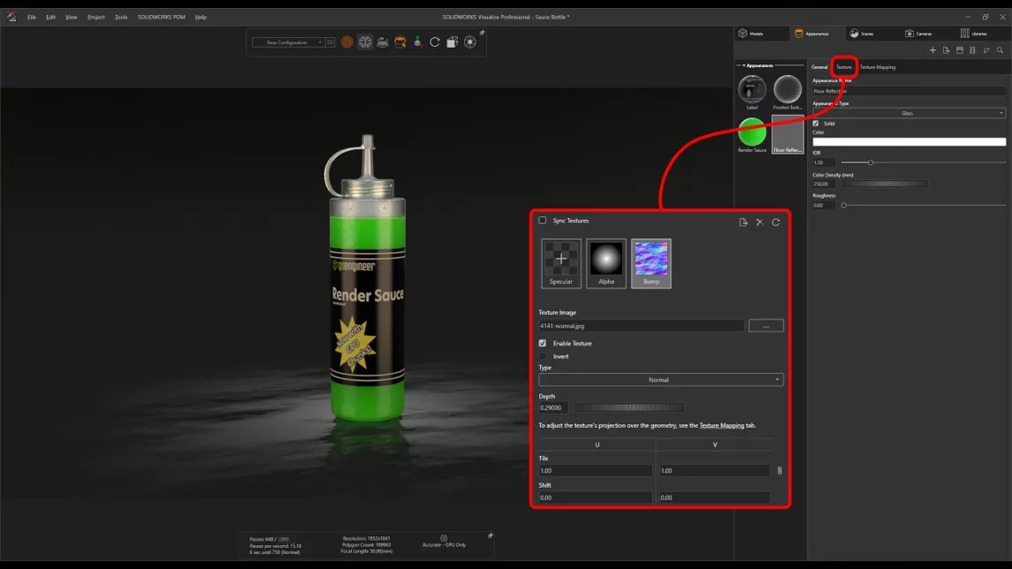1012x569 pixels.
Task: Click the SOLIDWORKS Visualize app logo
Action: [11, 17]
